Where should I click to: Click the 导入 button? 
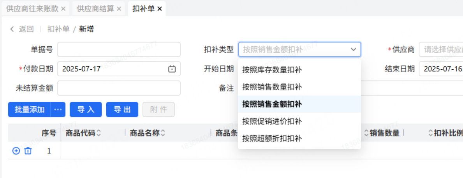click(86, 109)
